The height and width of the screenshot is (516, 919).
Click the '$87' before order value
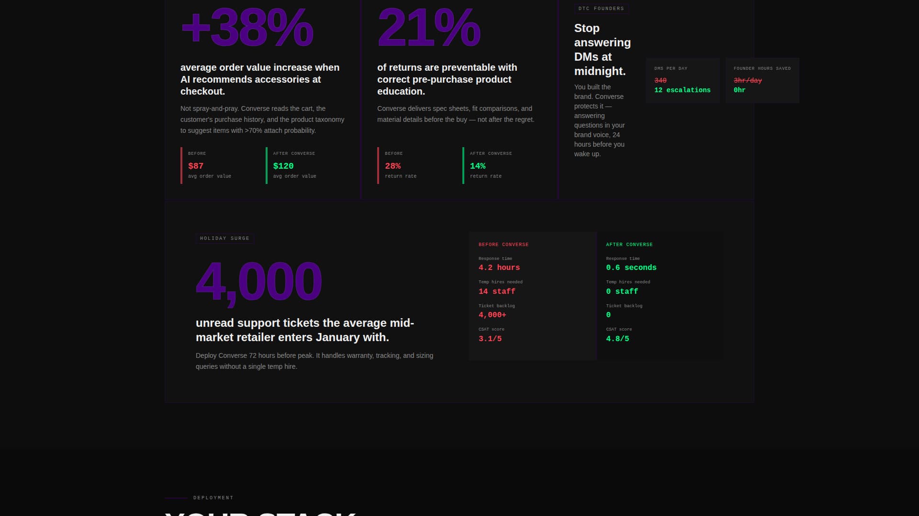click(x=196, y=166)
